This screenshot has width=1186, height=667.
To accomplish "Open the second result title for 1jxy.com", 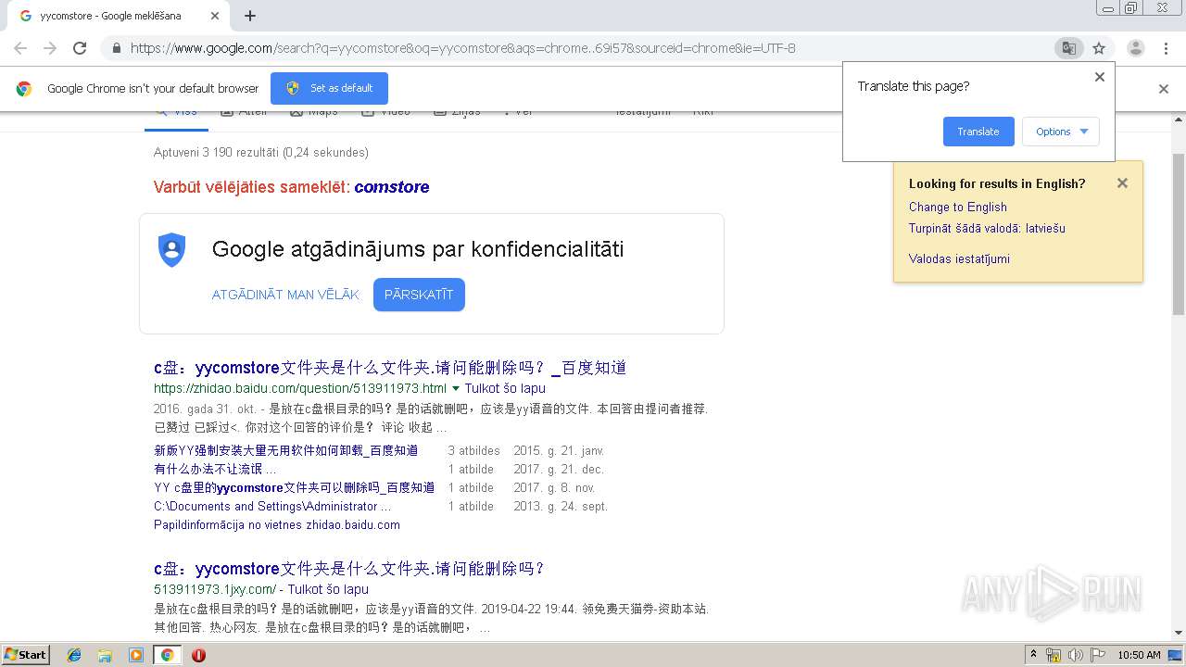I will click(349, 569).
